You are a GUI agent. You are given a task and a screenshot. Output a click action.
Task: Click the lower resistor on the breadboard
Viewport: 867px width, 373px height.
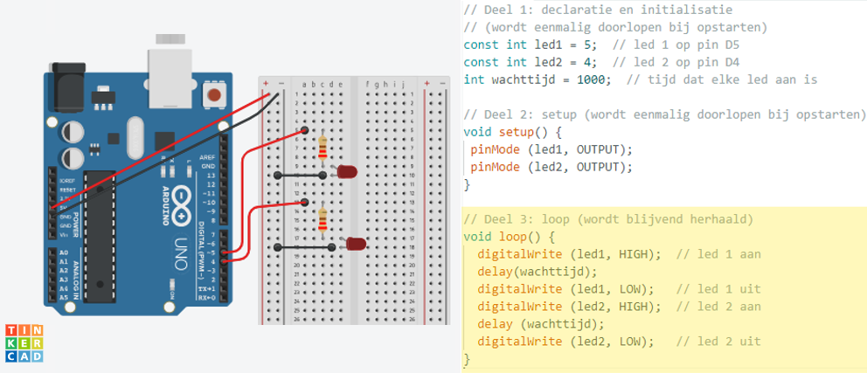tap(324, 221)
